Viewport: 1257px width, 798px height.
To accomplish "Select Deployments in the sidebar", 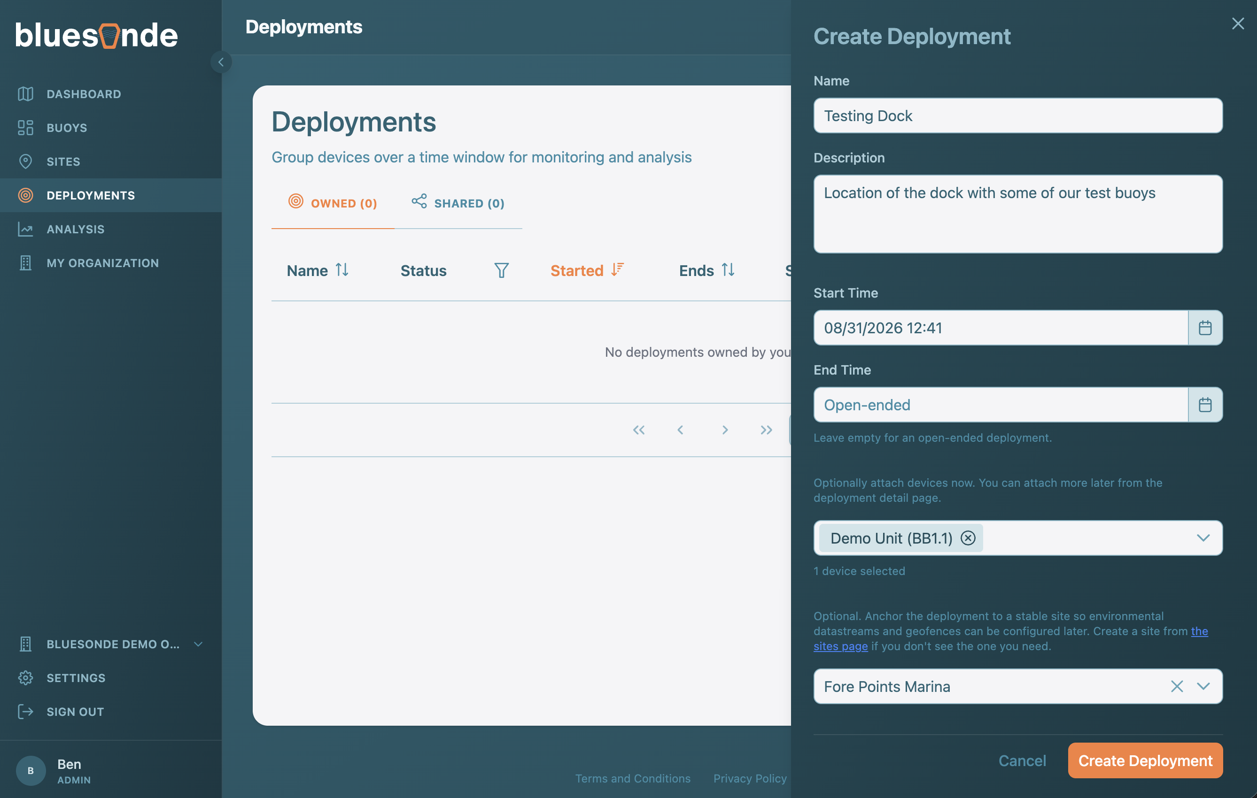I will pos(111,196).
